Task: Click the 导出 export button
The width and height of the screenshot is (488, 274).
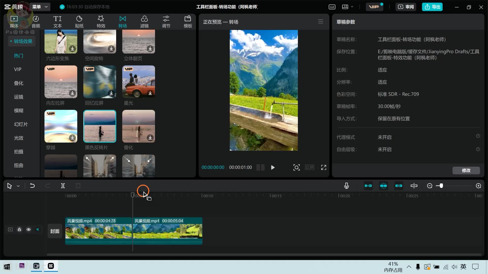Action: [432, 7]
